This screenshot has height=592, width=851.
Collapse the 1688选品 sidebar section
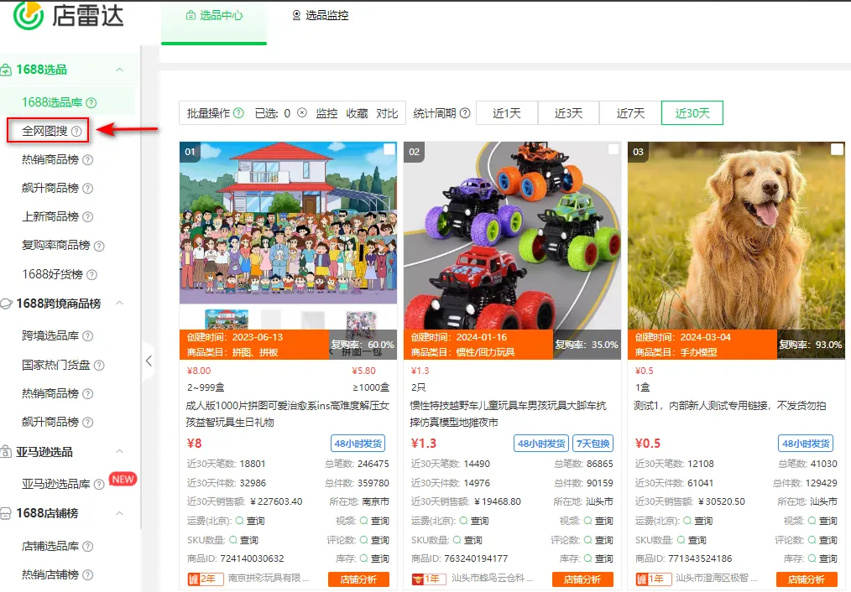pyautogui.click(x=119, y=70)
